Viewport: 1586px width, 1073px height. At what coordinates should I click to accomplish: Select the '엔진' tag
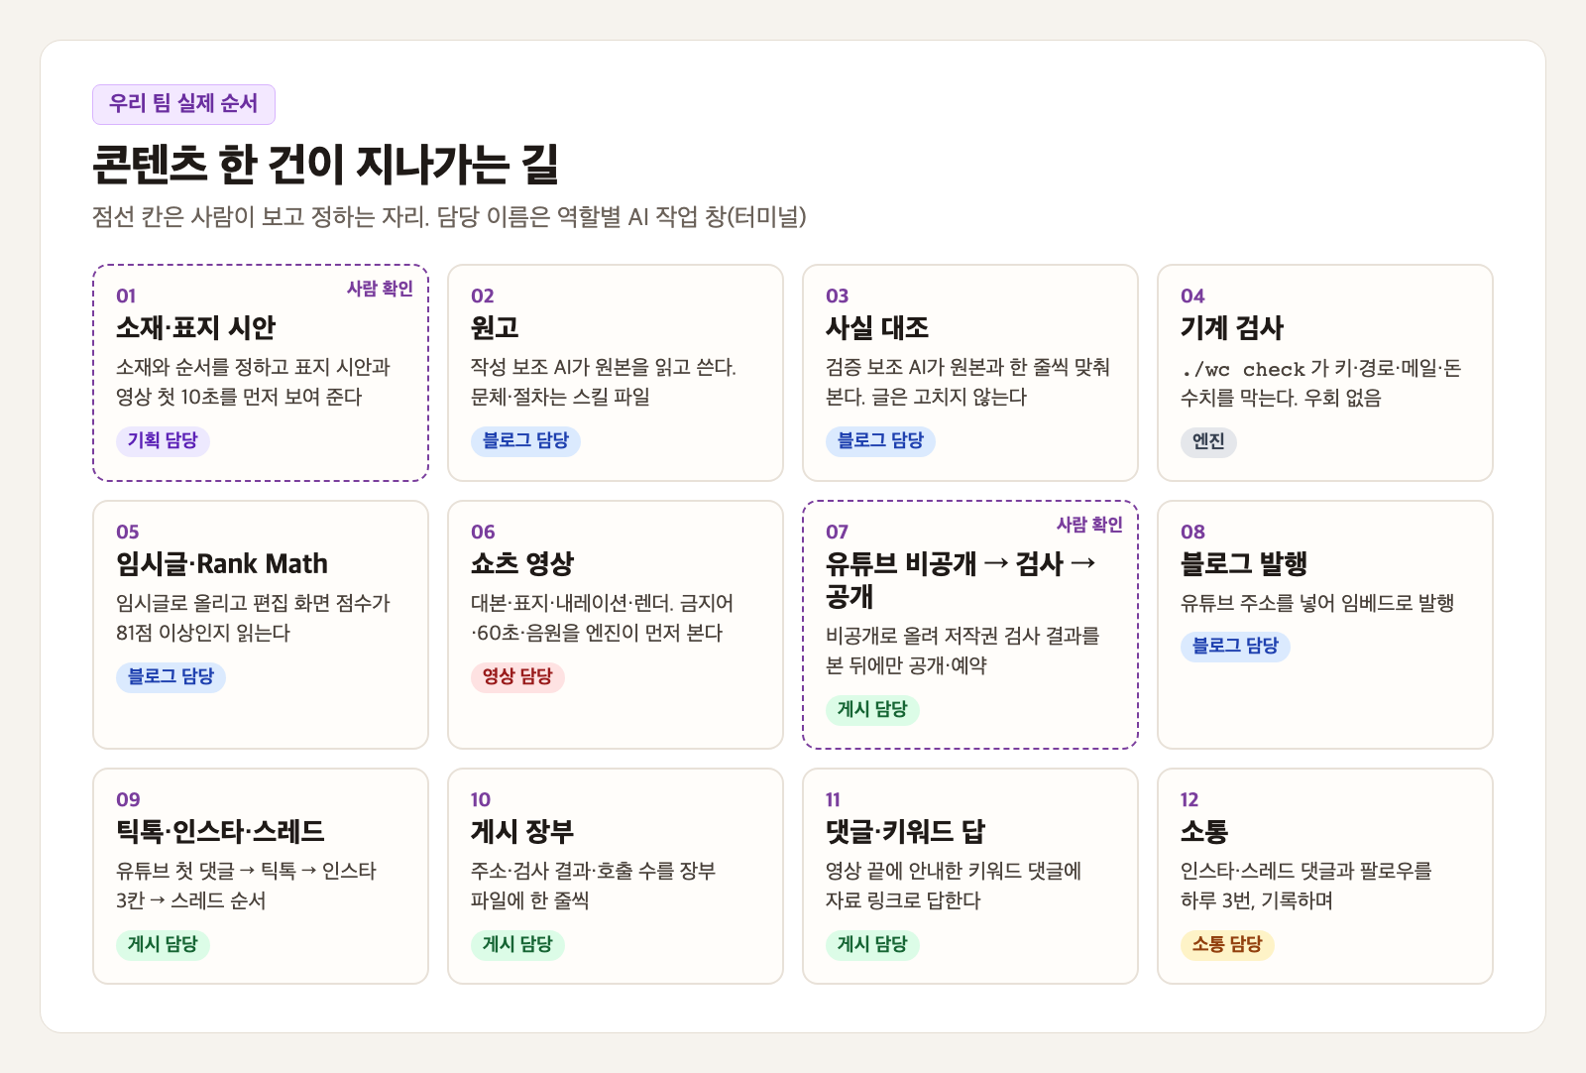tap(1208, 441)
